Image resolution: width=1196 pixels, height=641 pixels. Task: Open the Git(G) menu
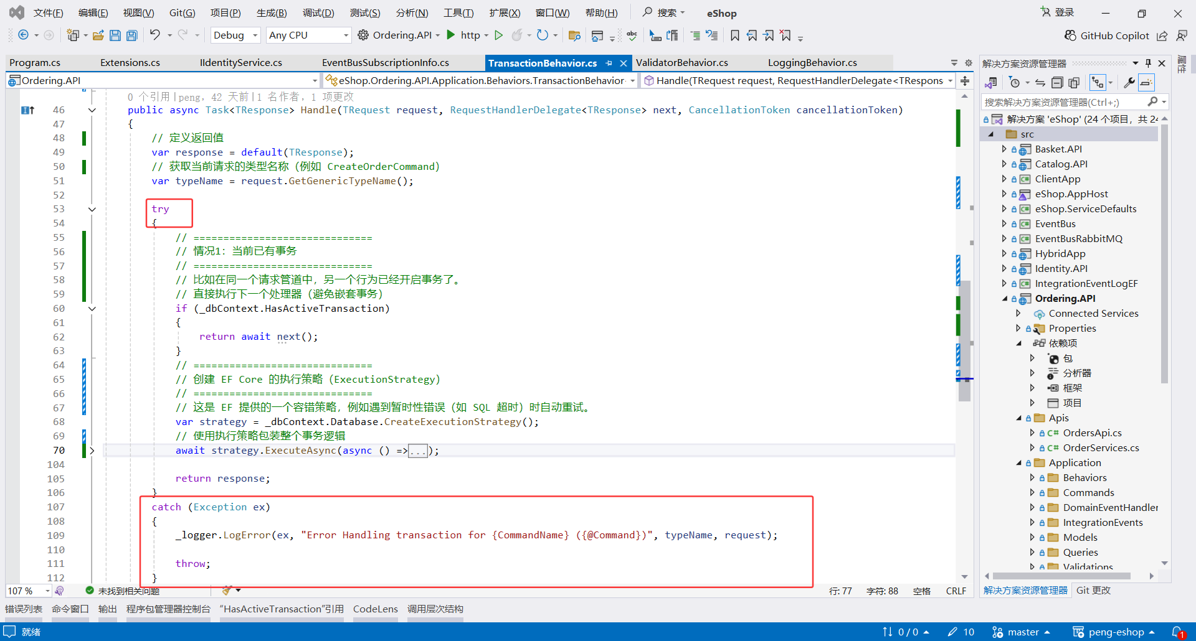(x=182, y=13)
